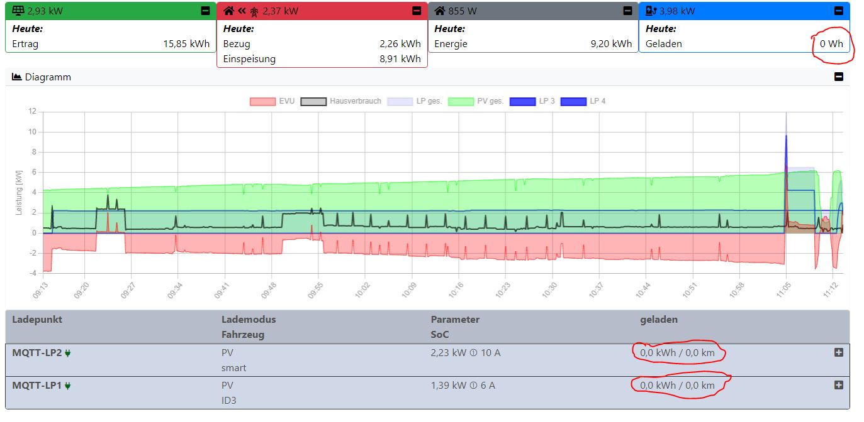The image size is (864, 422).
Task: Toggle PV ges. series in the legend
Action: 461,101
